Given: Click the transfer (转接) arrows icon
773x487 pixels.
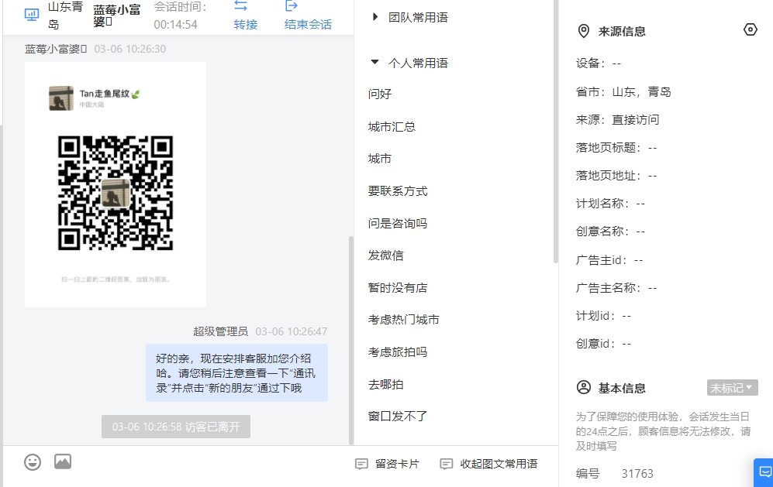Looking at the screenshot, I should pyautogui.click(x=240, y=6).
